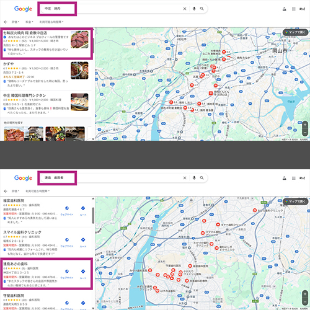The width and height of the screenshot is (310, 310).
Task: Open Labs flask icon on 中庄 焼肉 page
Action: tap(285, 9)
